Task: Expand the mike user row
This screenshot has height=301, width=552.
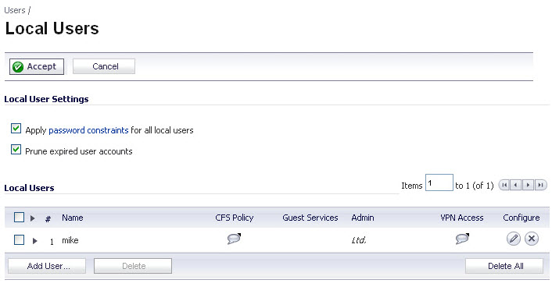Action: pyautogui.click(x=34, y=241)
